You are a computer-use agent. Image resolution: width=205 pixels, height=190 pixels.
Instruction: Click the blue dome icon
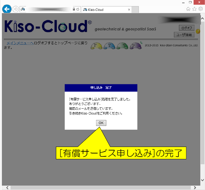109,46
